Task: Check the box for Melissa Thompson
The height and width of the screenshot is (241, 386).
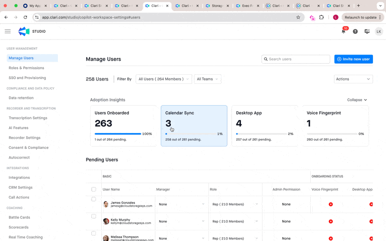Action: point(94,233)
